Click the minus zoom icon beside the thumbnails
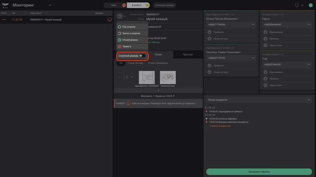The height and width of the screenshot is (177, 316). (132, 77)
